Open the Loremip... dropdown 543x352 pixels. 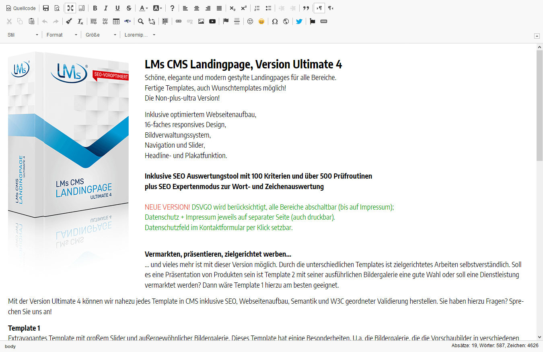[x=140, y=35]
